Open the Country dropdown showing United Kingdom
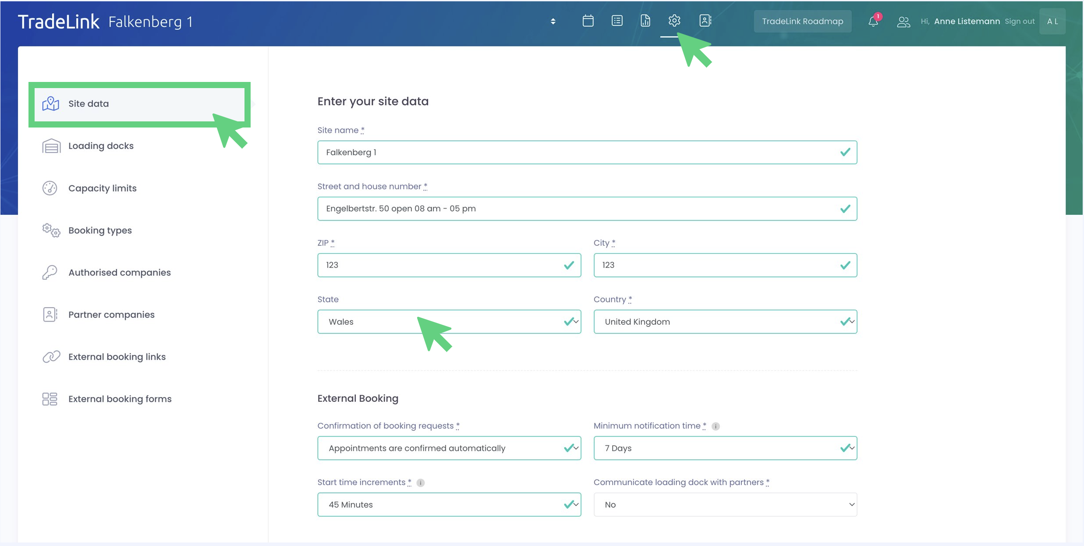Viewport: 1084px width, 546px height. [725, 322]
